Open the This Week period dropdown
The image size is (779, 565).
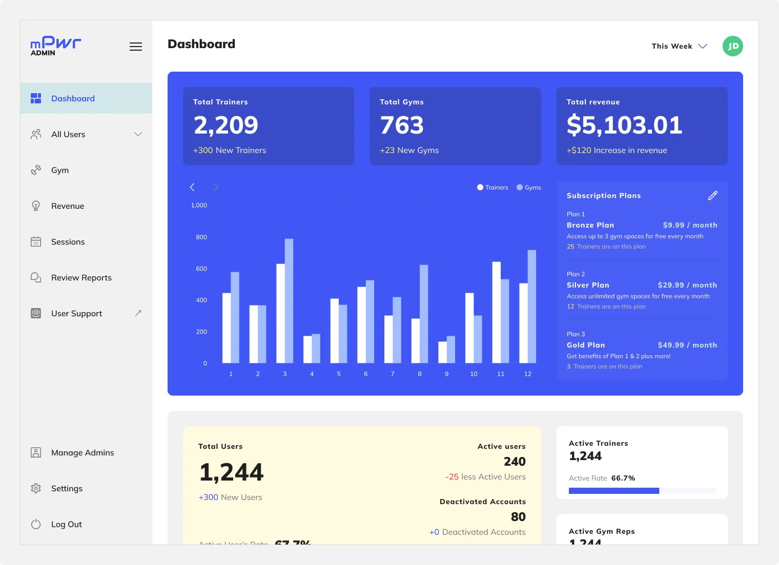coord(680,46)
